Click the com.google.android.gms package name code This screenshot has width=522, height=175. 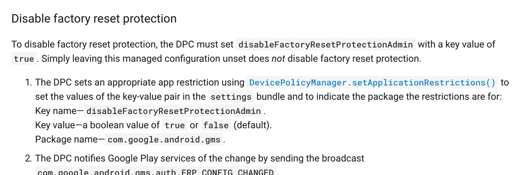click(164, 140)
